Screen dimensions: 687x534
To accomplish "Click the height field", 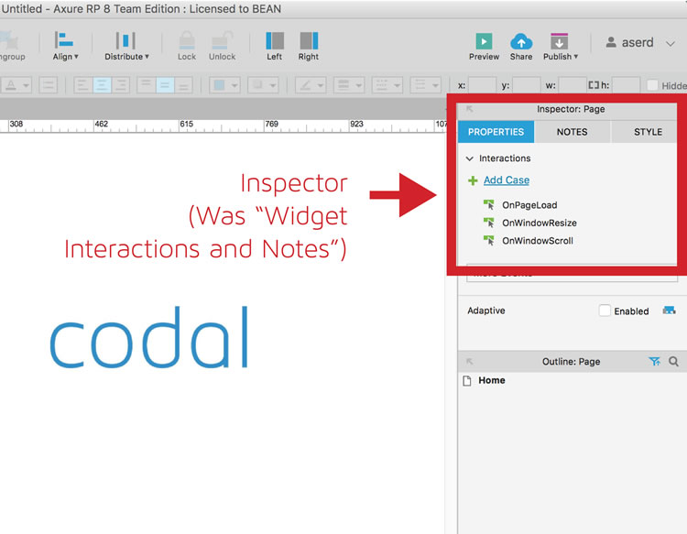I will pos(626,85).
